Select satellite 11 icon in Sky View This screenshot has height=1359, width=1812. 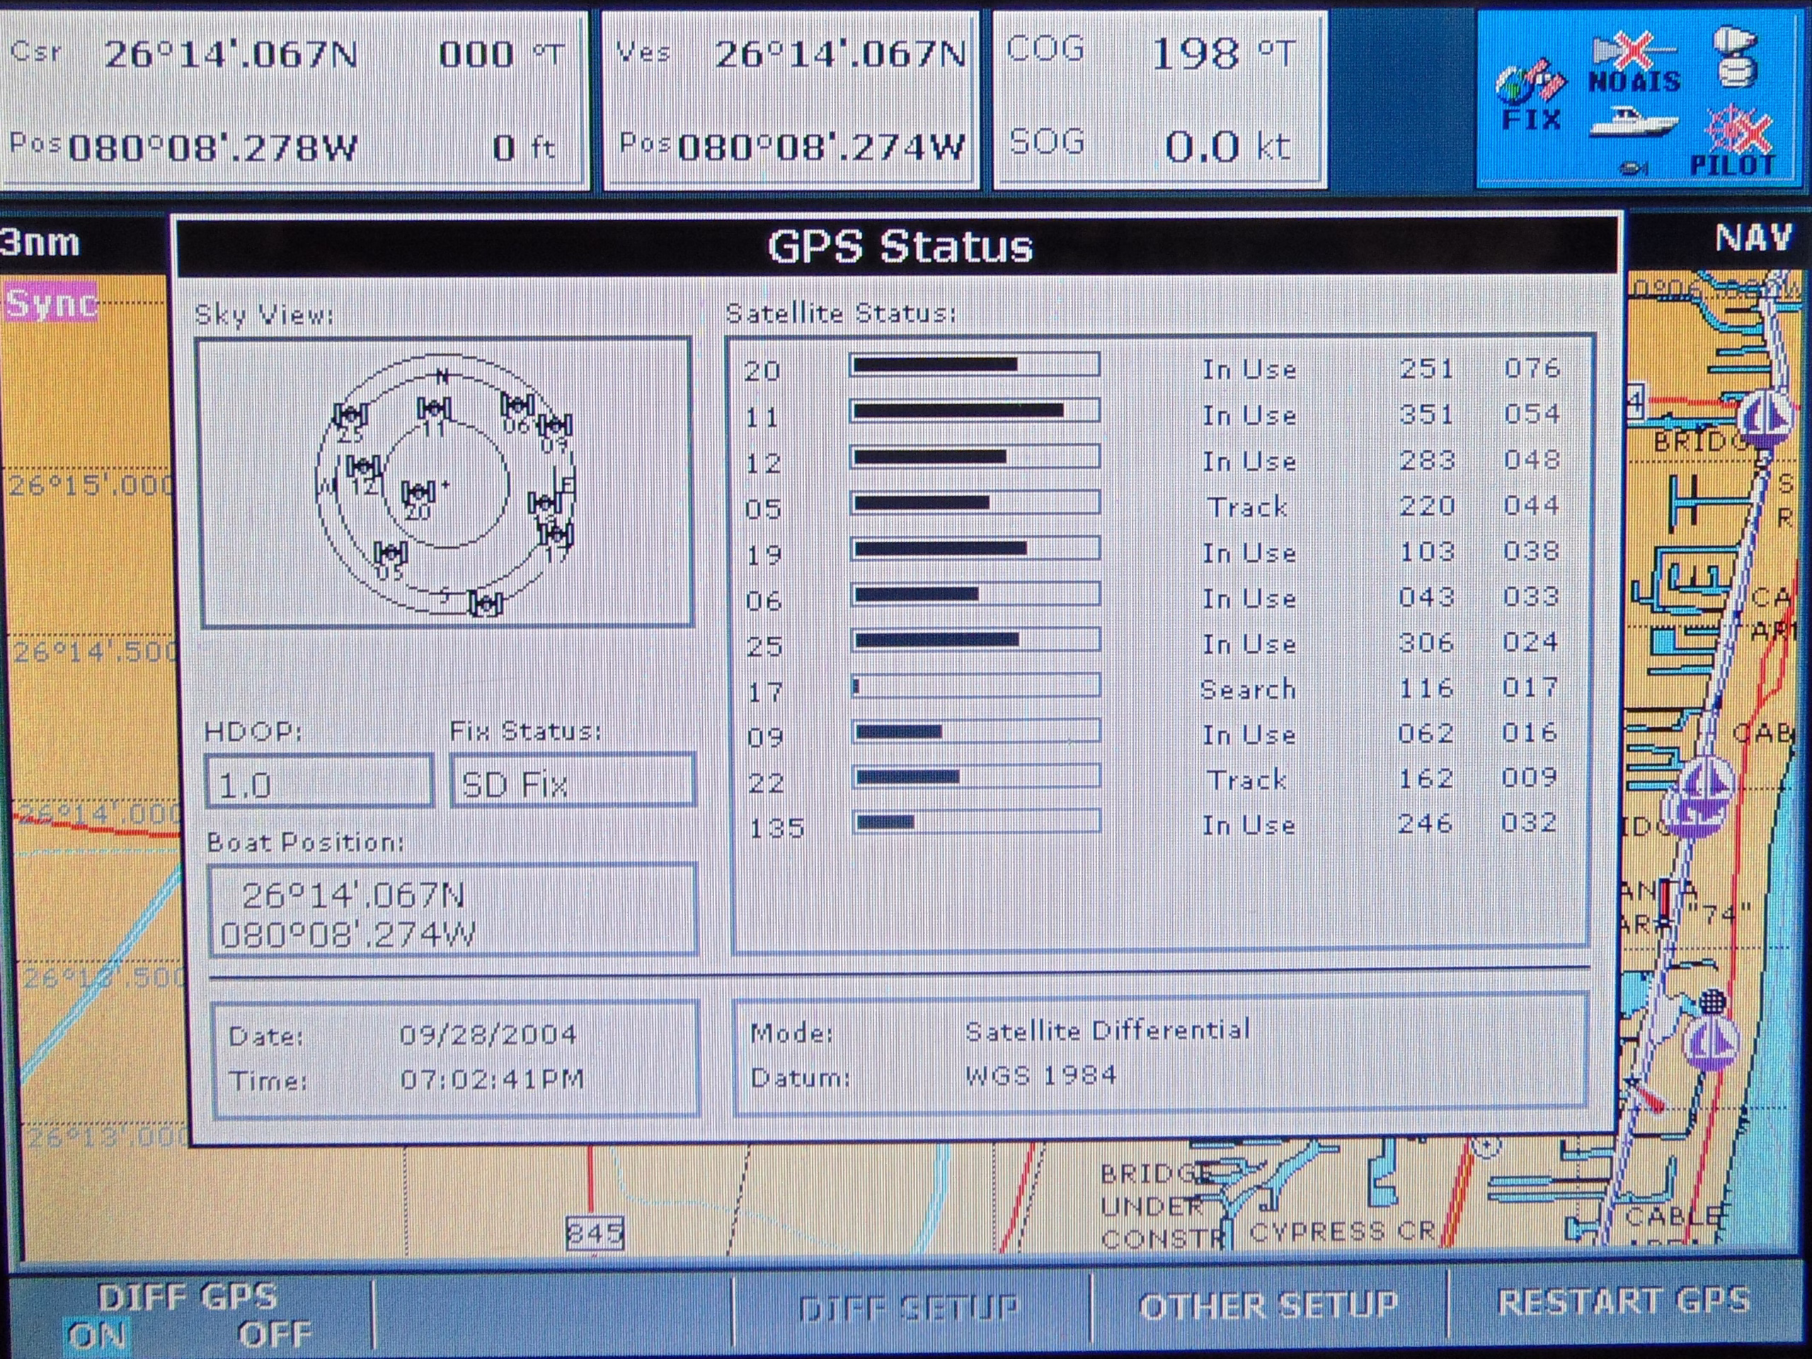433,410
